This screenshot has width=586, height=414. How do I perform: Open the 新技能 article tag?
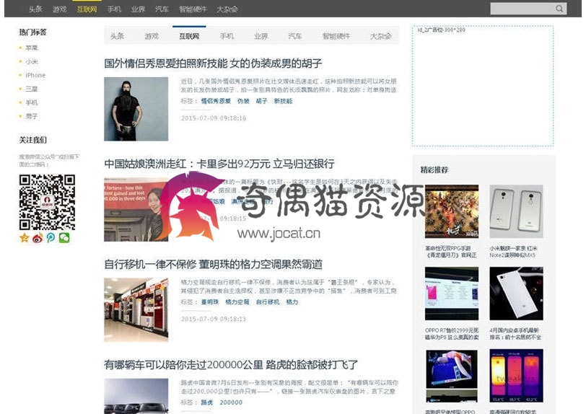(x=283, y=101)
